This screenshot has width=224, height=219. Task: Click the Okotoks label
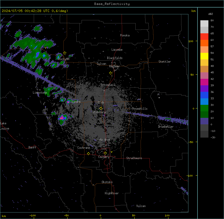pyautogui.click(x=107, y=182)
